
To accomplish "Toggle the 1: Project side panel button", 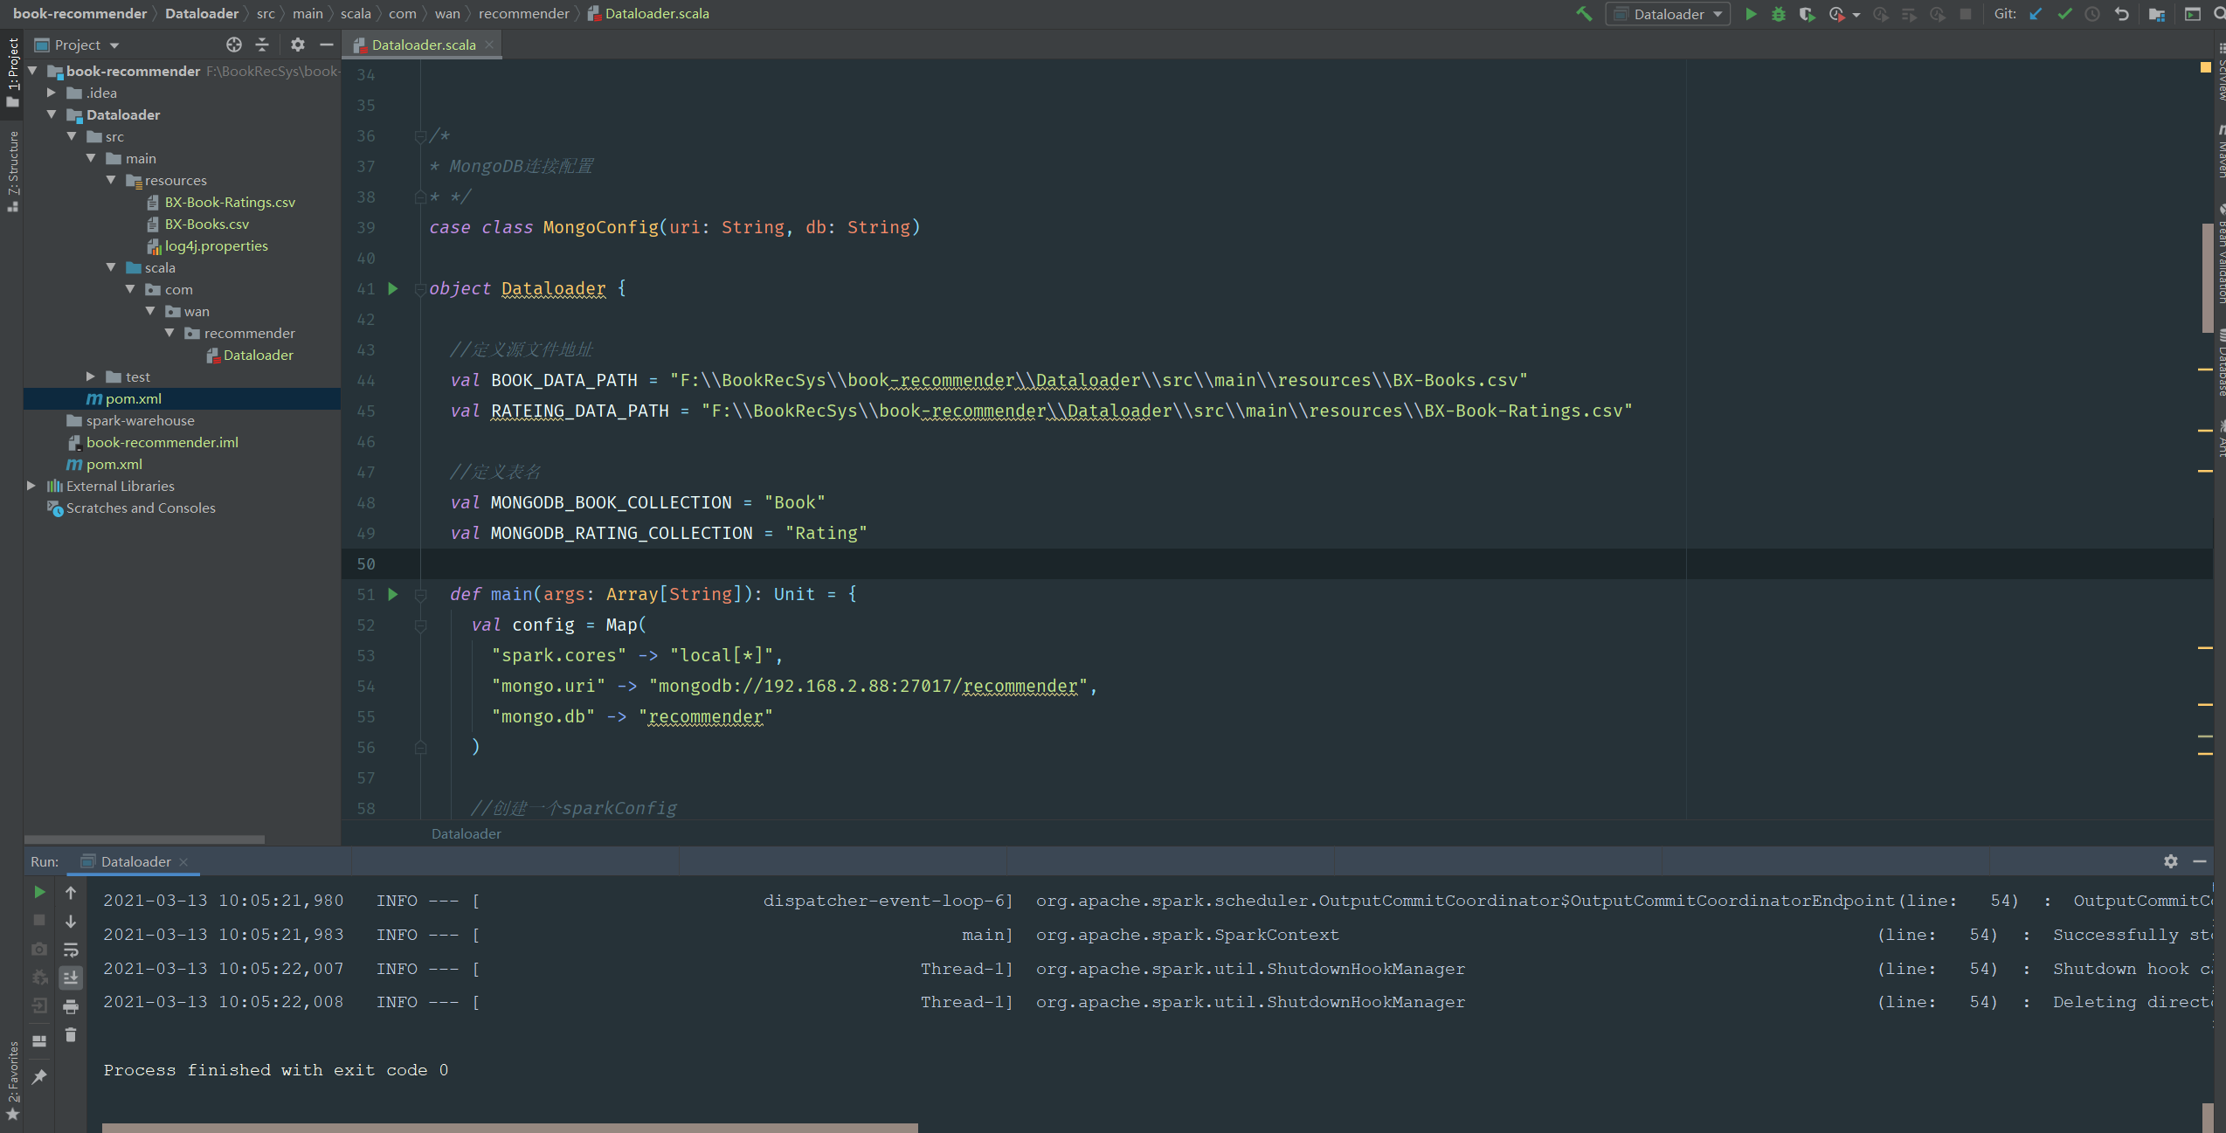I will (12, 72).
